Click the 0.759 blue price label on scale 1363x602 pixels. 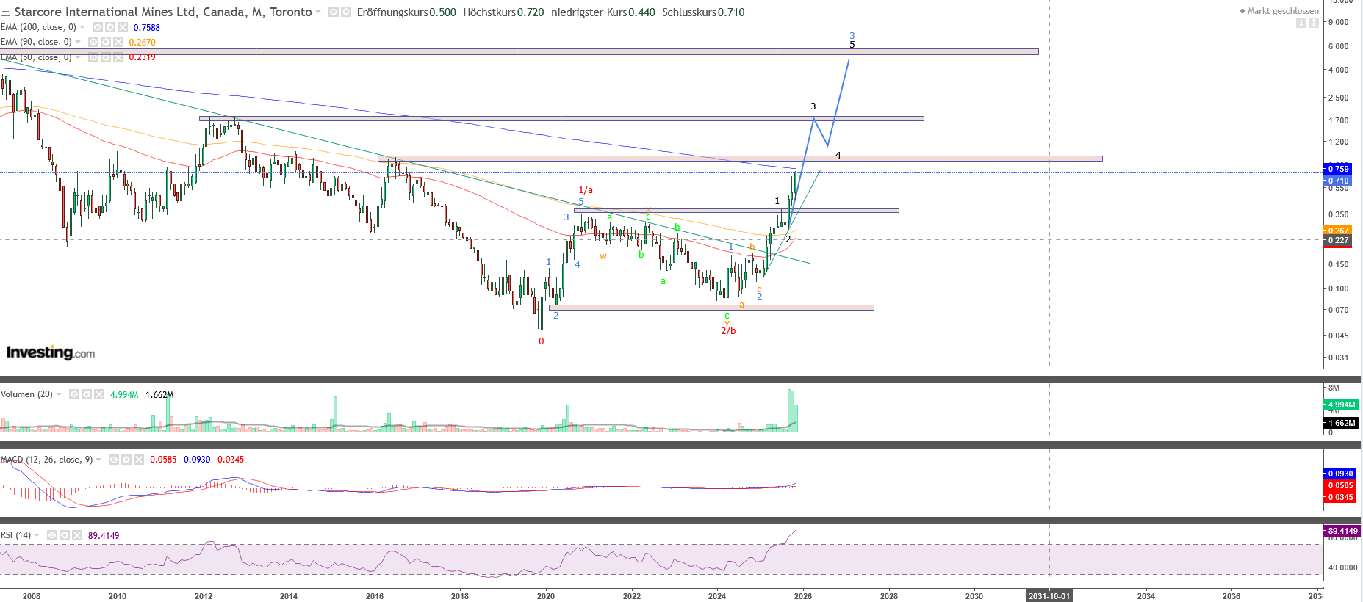[1338, 169]
